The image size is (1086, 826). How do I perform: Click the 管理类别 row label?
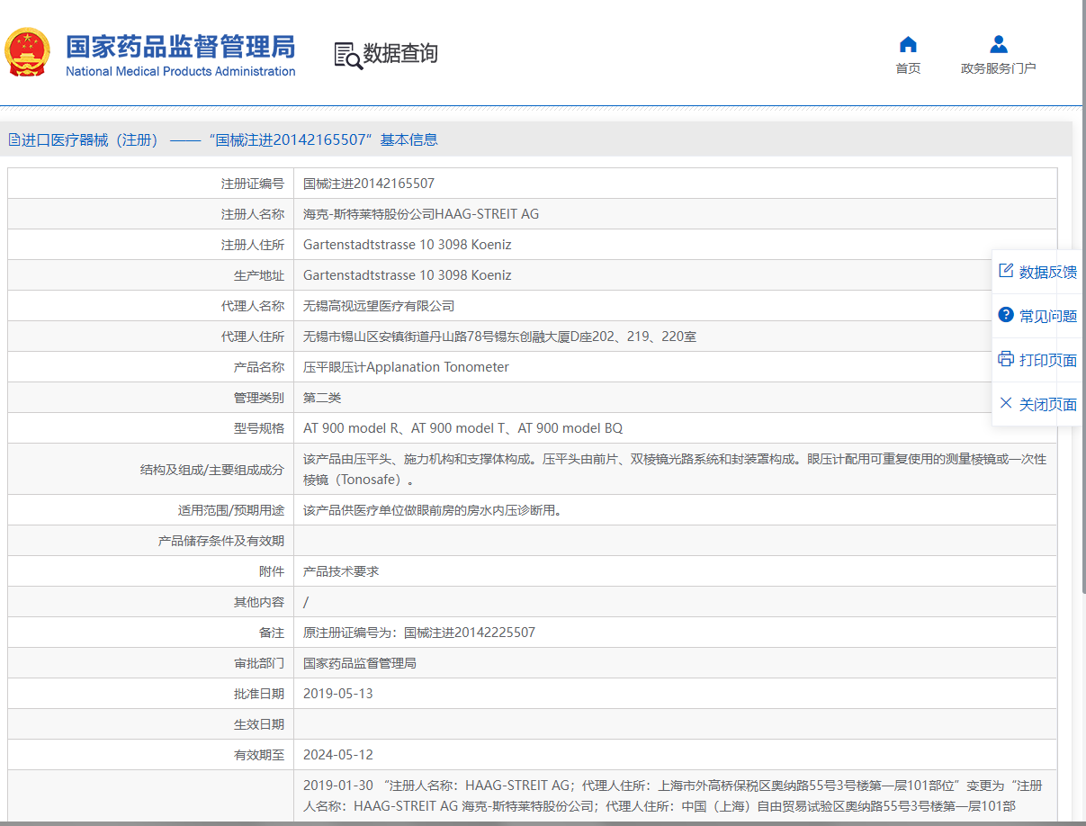259,398
